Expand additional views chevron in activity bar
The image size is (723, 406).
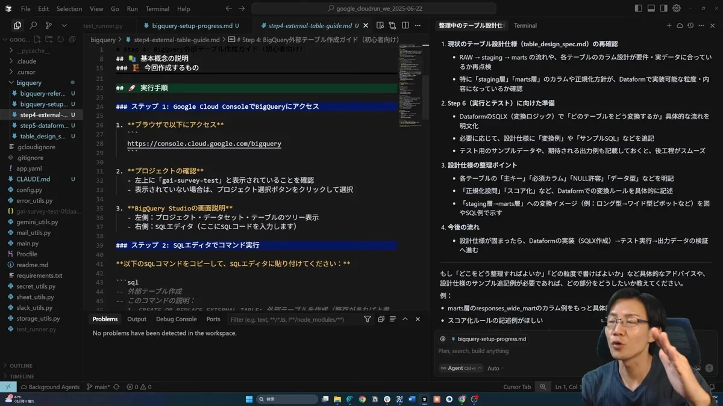point(64,25)
